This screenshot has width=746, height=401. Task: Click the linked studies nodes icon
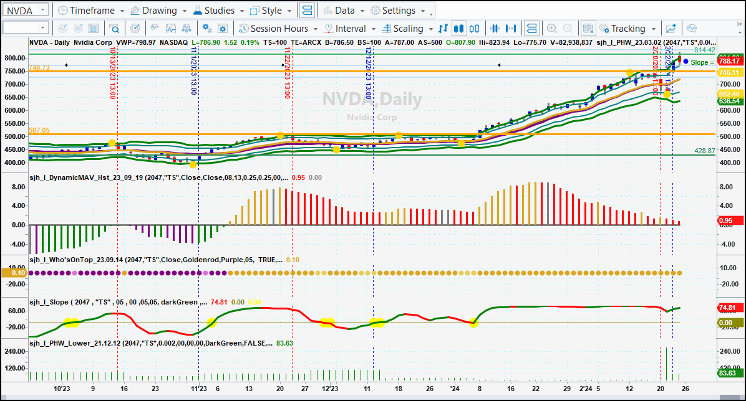[186, 29]
